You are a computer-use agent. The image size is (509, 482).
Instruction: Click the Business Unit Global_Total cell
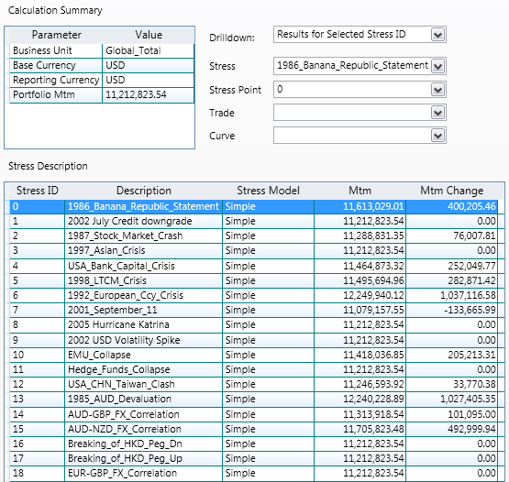[x=148, y=51]
